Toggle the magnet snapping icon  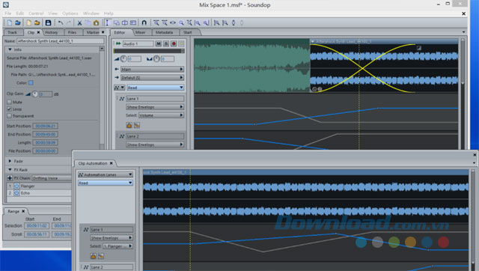pyautogui.click(x=144, y=23)
